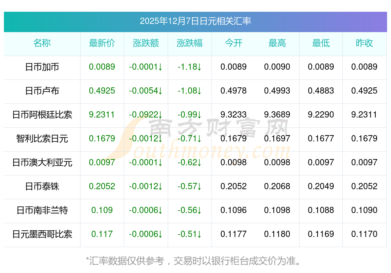The width and height of the screenshot is (391, 273).
Task: Select the 9.3689 highest price cell
Action: click(x=277, y=115)
